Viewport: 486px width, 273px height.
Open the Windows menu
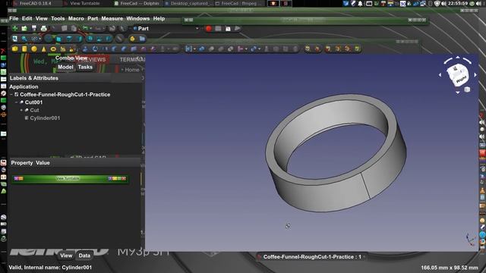(138, 18)
